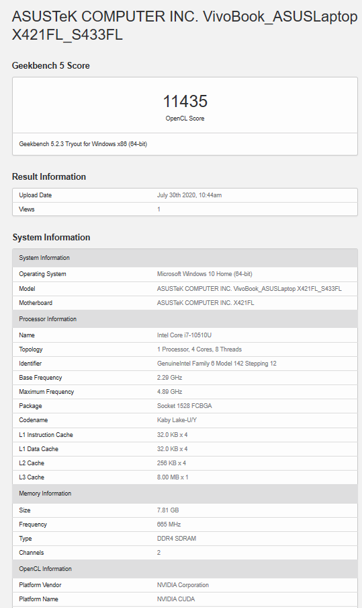Viewport: 362px width, 608px height.
Task: Click the System Information table header row
Action: point(185,258)
